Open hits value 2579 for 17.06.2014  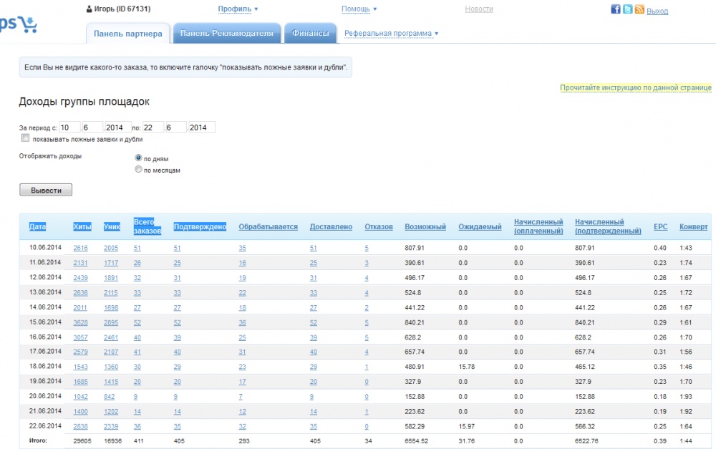[80, 352]
